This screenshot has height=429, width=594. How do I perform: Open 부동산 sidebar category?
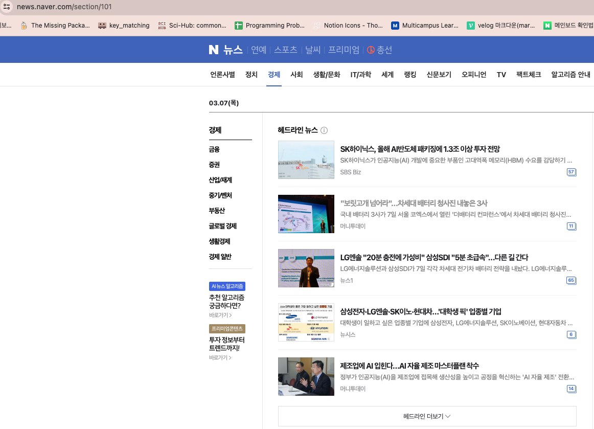[217, 211]
